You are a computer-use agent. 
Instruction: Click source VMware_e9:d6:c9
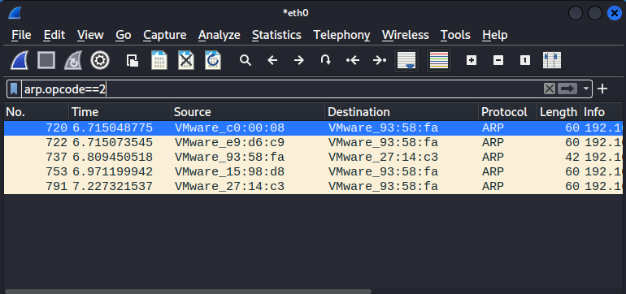point(229,142)
